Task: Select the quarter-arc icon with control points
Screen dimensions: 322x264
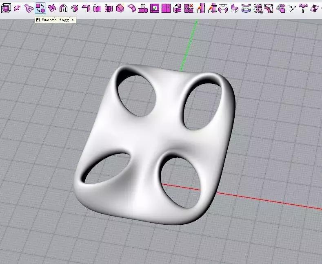Action: tap(269, 8)
